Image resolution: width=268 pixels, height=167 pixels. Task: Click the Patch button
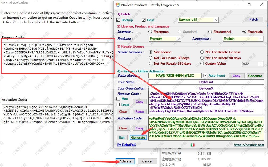(254, 20)
